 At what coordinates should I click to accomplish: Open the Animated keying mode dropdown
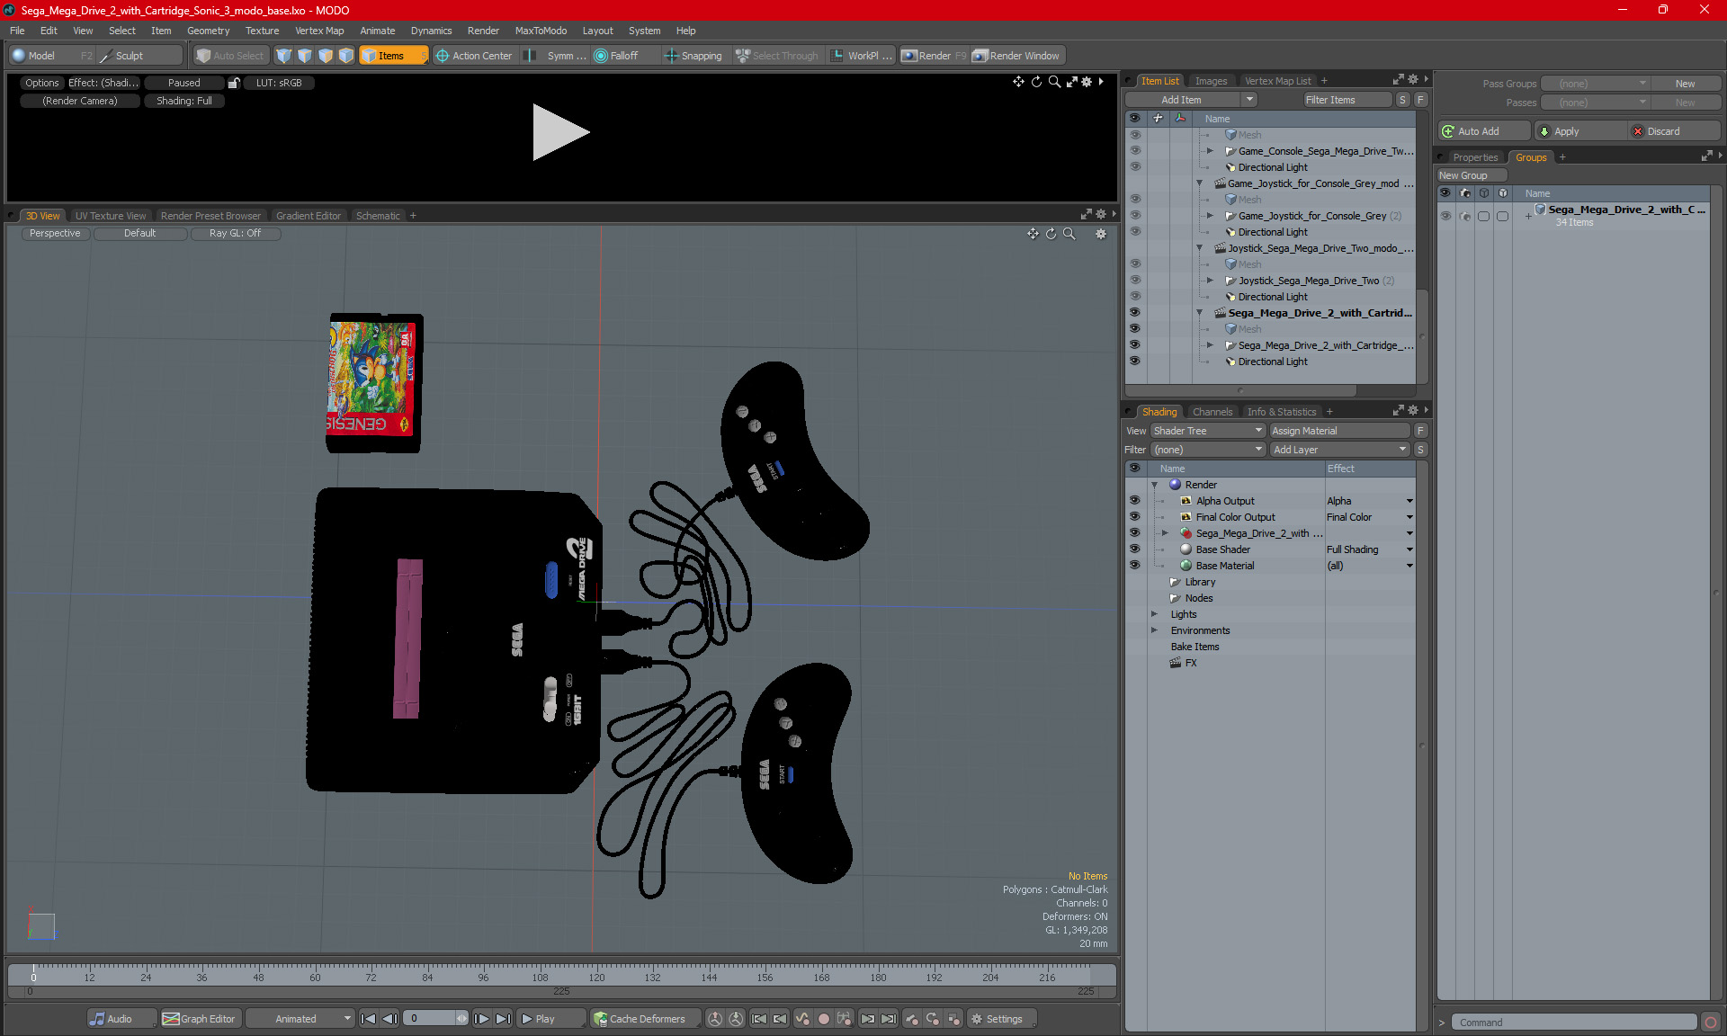tap(300, 1019)
